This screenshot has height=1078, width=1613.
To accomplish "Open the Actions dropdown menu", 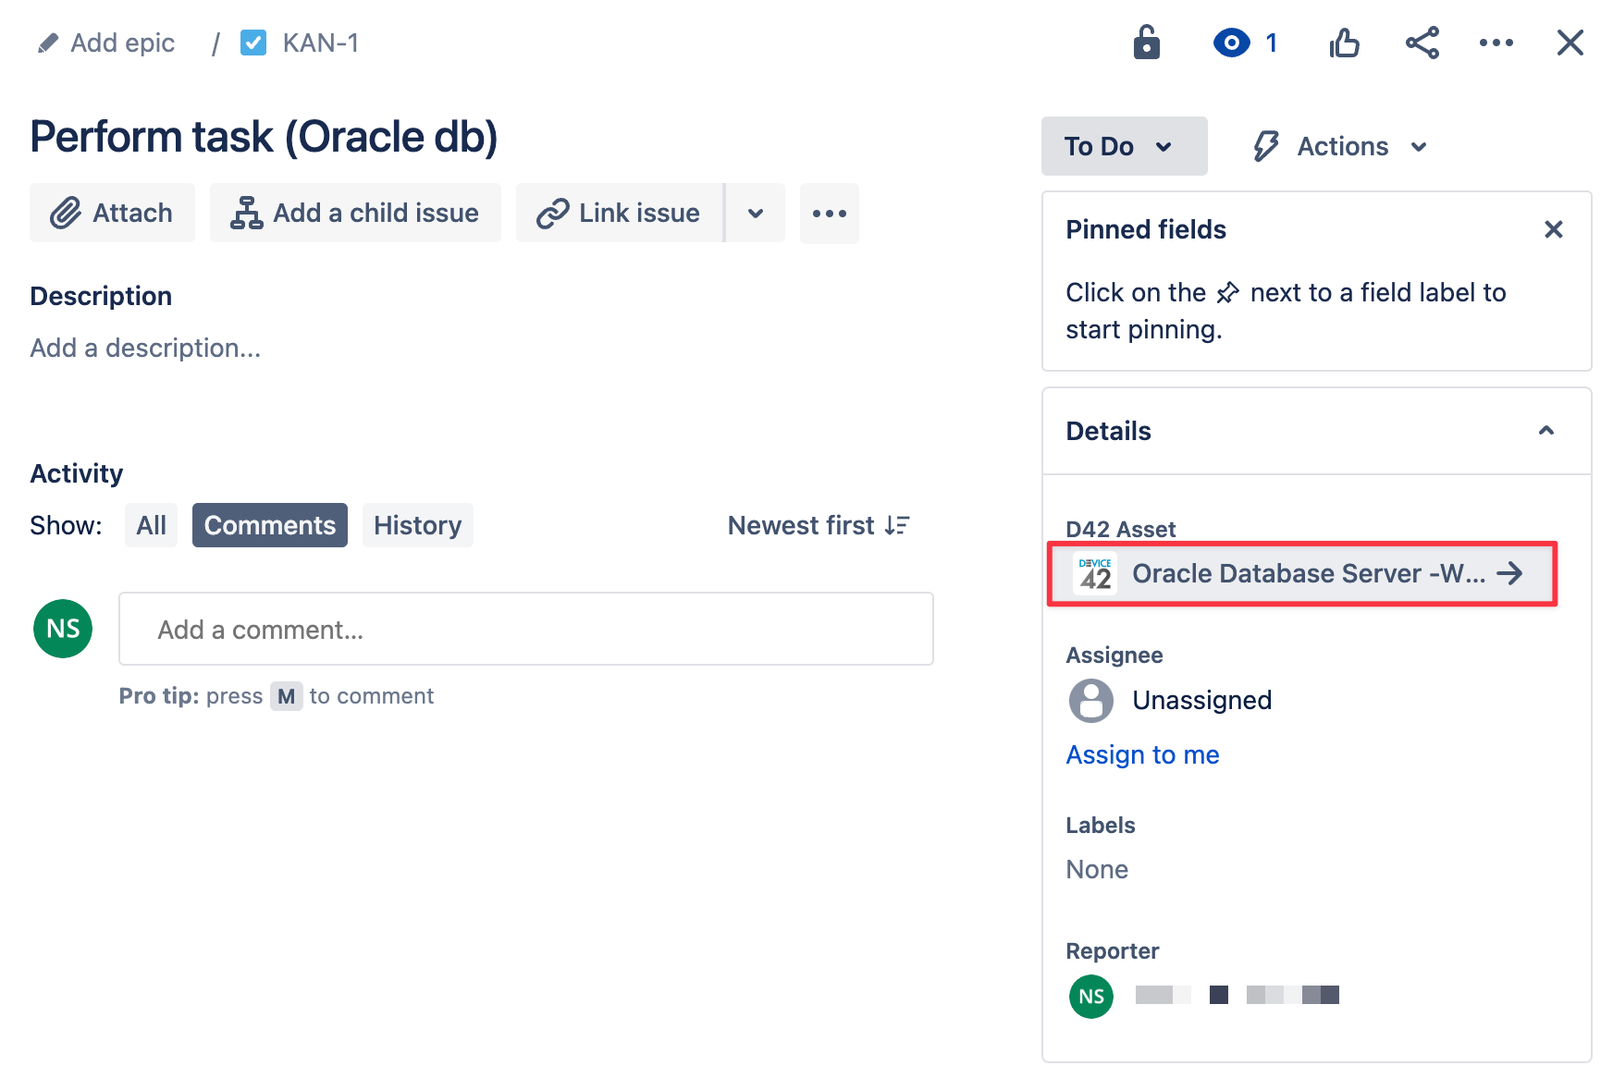I will tap(1340, 146).
